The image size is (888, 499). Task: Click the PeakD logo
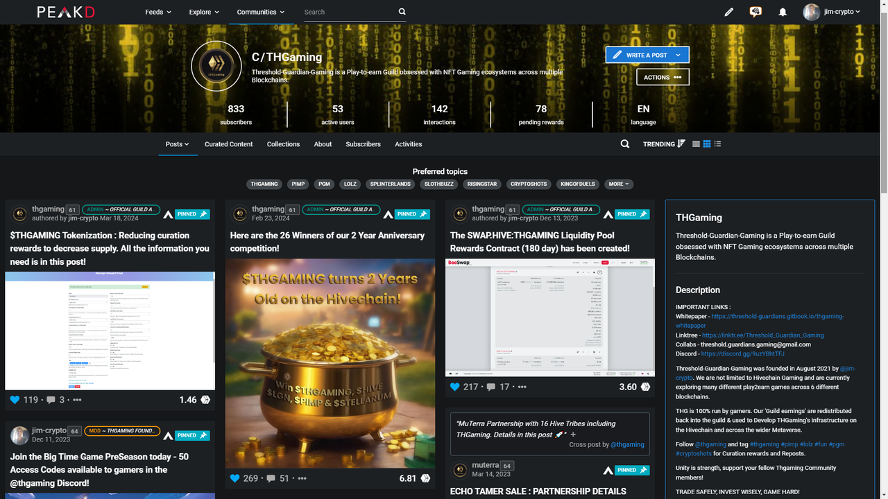pyautogui.click(x=66, y=12)
